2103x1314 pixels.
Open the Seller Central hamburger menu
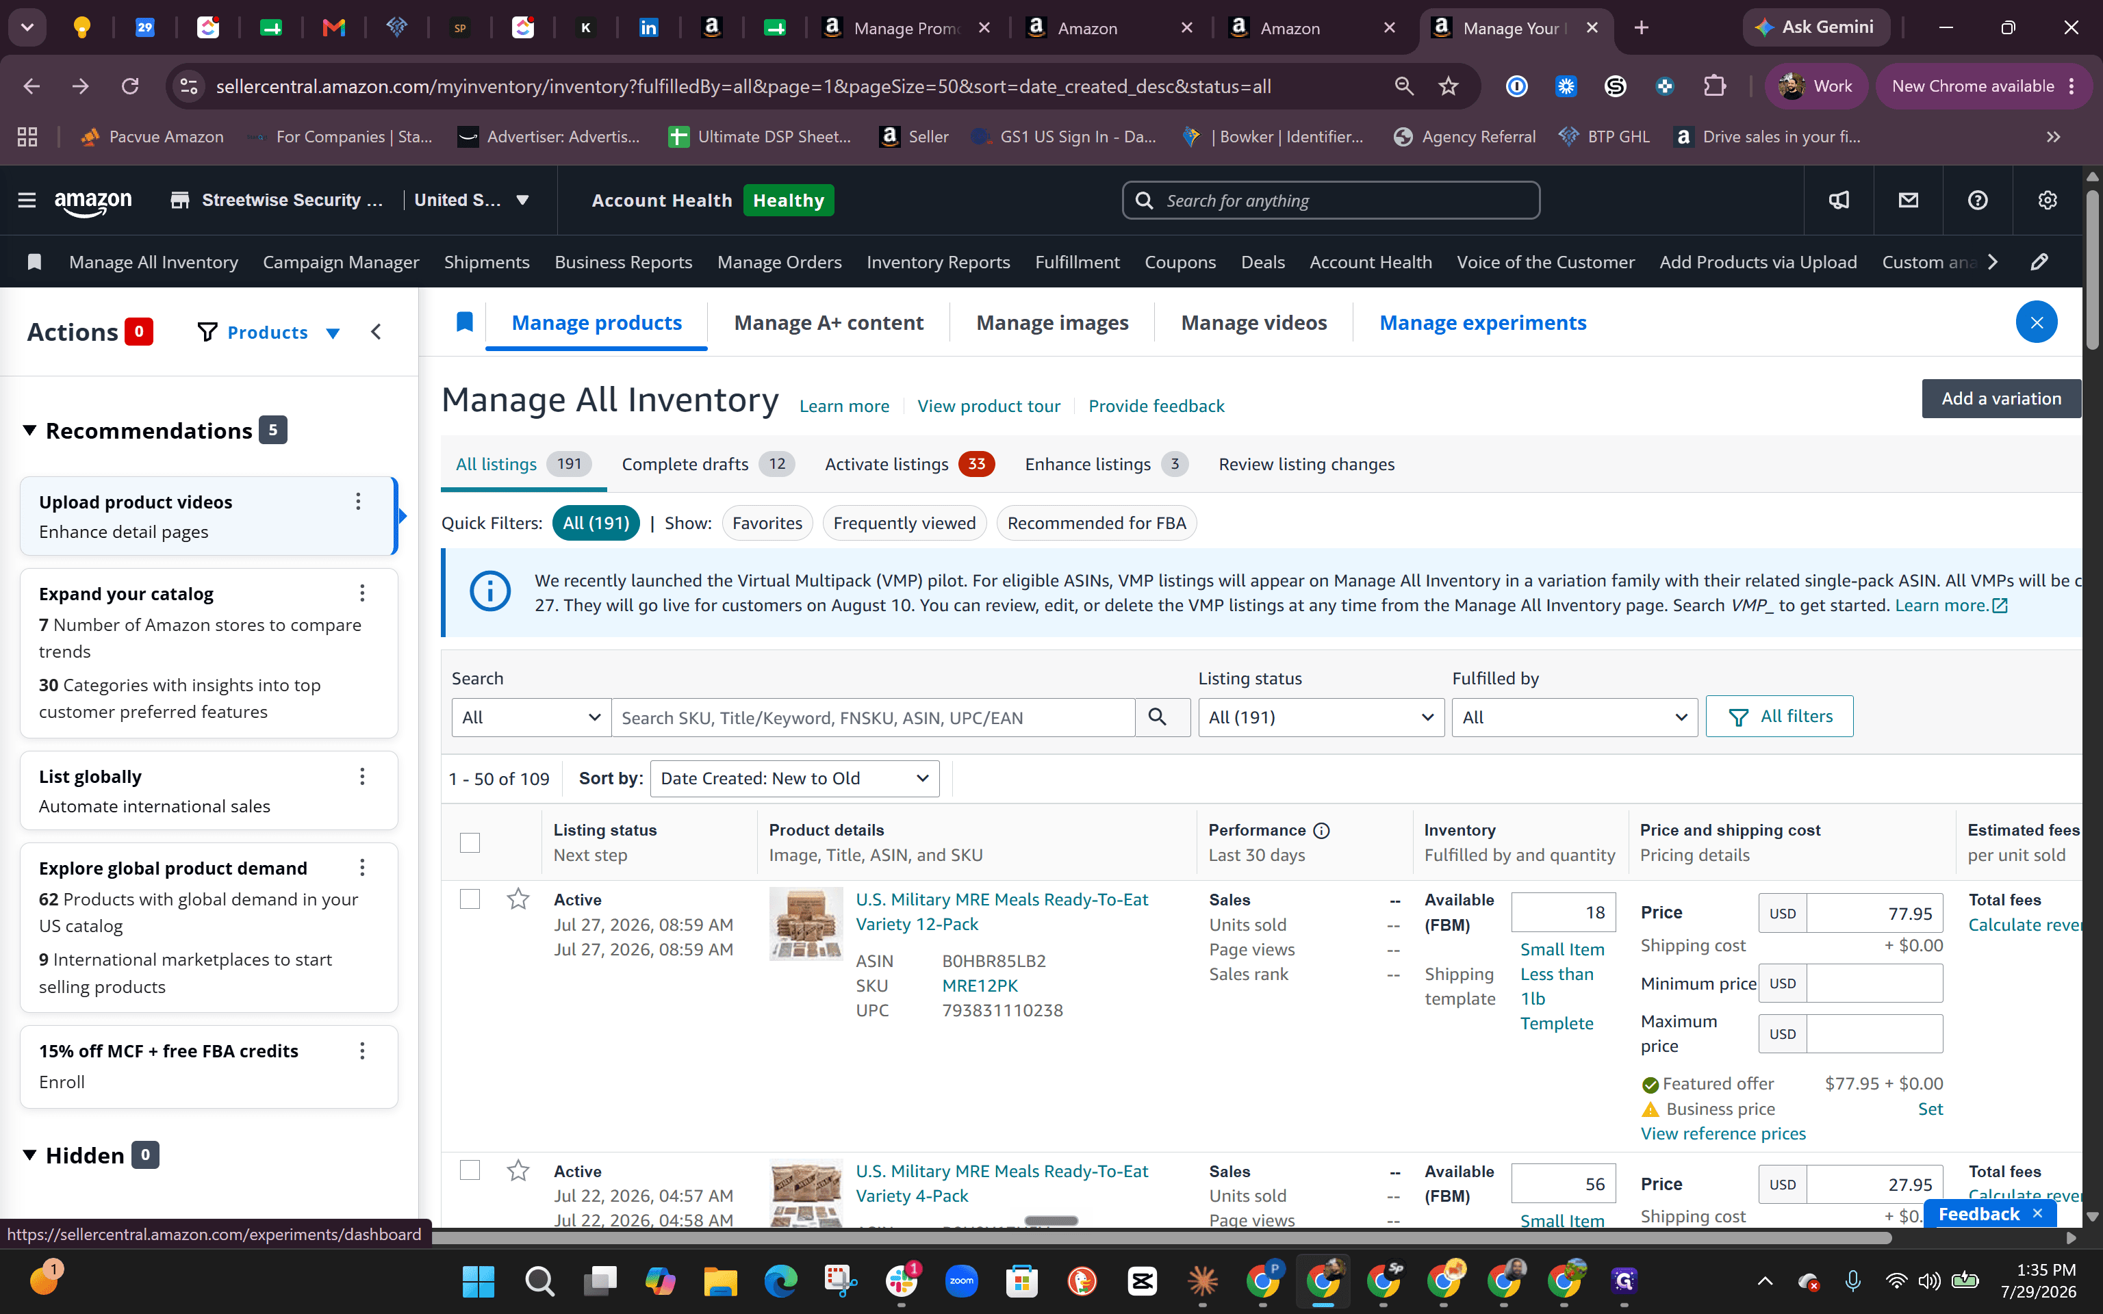(x=27, y=200)
